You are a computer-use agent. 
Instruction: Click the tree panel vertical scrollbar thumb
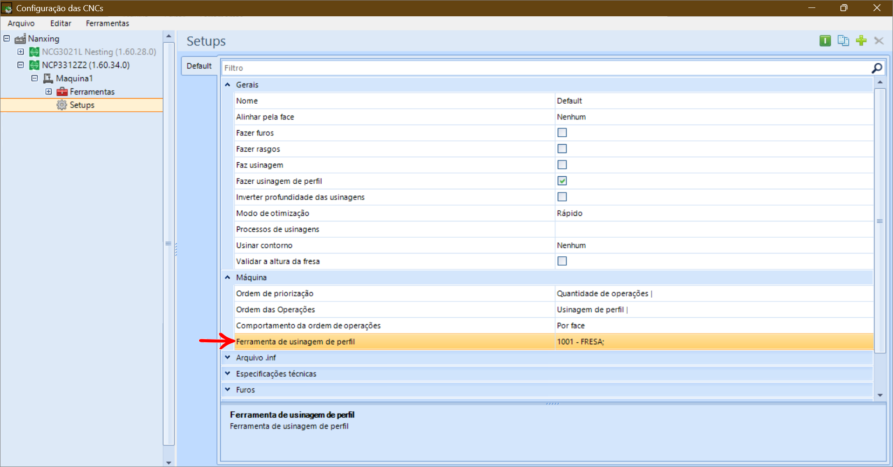tap(169, 244)
